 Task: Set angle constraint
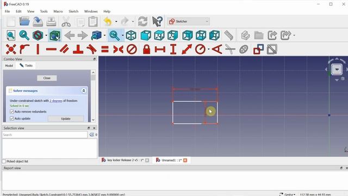(217, 49)
